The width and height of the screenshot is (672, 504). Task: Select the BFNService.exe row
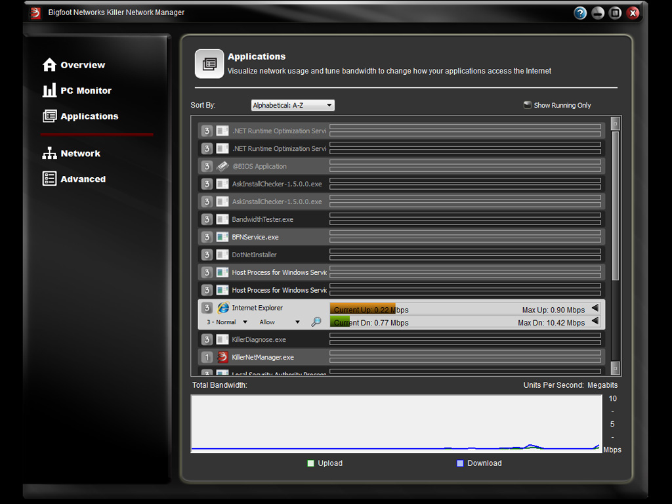(x=402, y=236)
